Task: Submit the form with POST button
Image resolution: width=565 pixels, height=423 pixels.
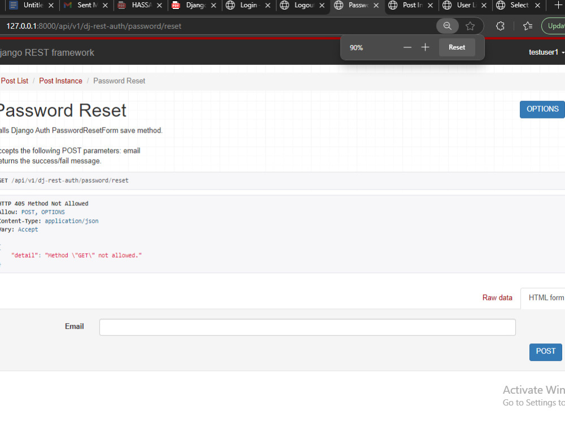Action: click(546, 352)
